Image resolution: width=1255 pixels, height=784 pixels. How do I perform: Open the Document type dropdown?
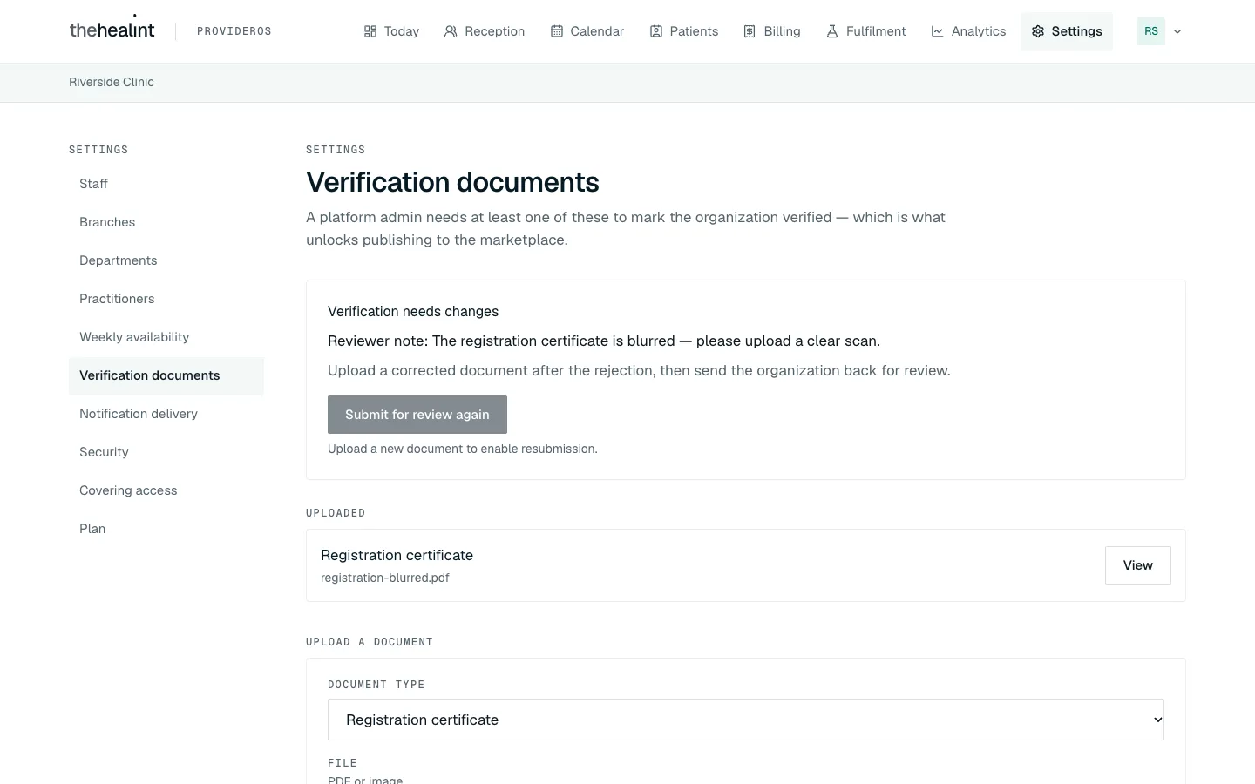(x=746, y=720)
